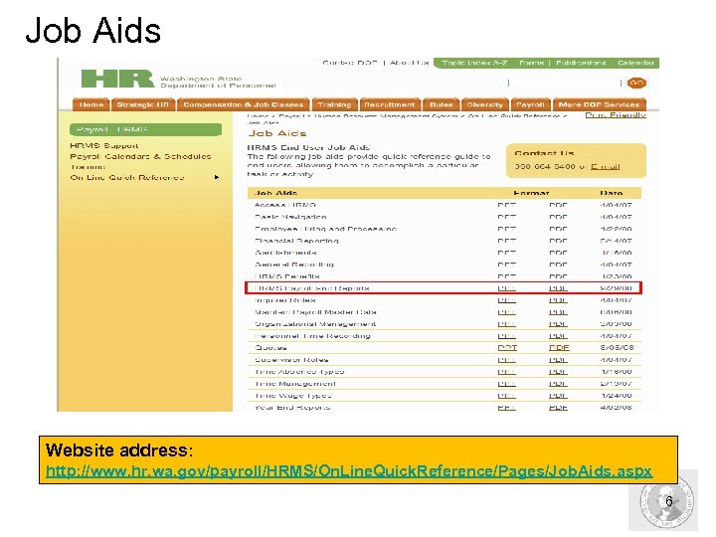Open PDF for Basic Navigation
Screen dimensions: 716x537
tap(558, 217)
